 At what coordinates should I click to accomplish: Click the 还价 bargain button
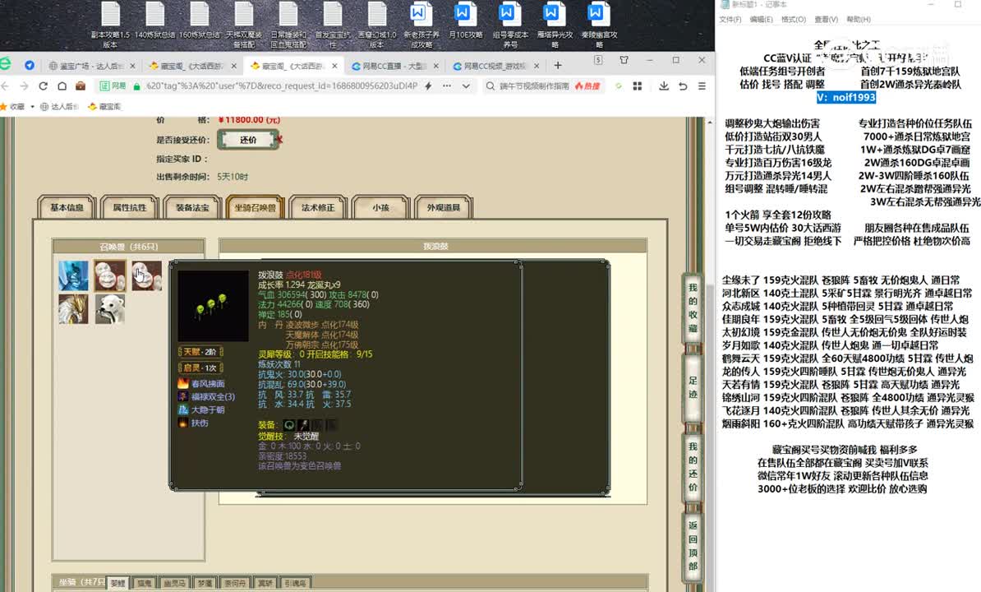coord(248,140)
